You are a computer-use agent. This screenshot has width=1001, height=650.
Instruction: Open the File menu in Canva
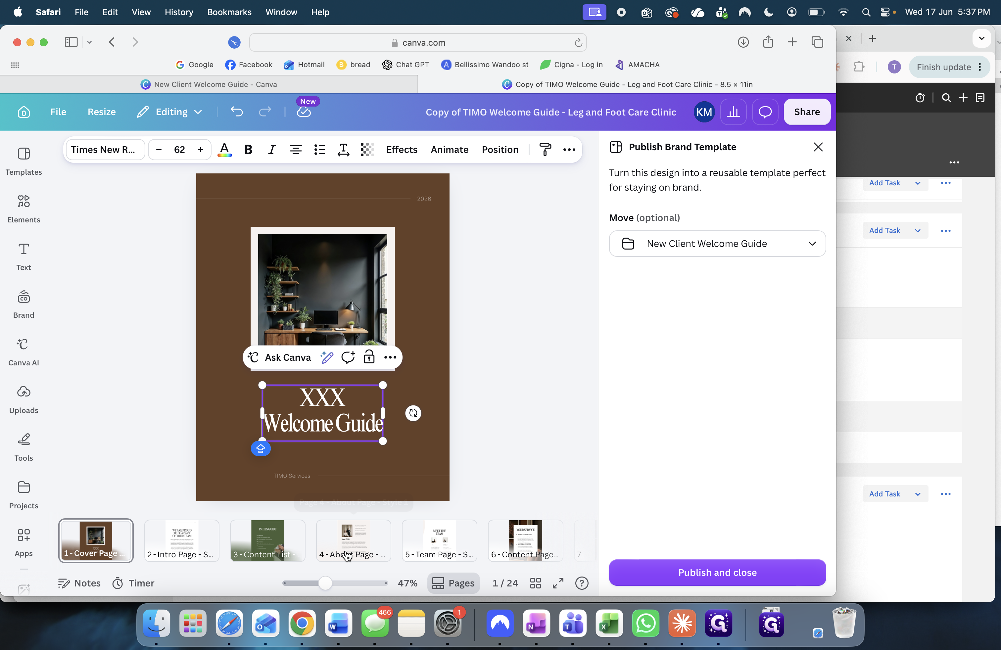coord(58,112)
